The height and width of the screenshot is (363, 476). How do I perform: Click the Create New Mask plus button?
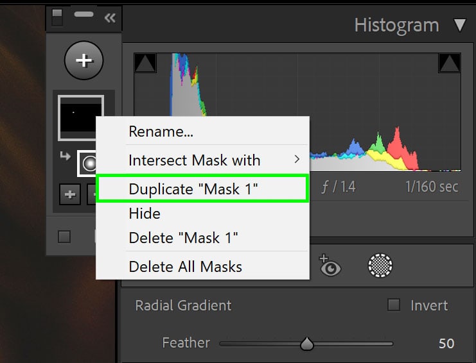84,60
